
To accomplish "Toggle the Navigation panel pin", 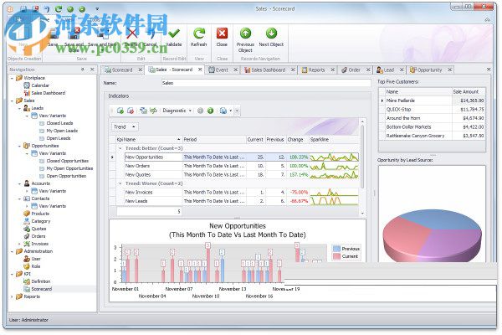I will pos(83,70).
